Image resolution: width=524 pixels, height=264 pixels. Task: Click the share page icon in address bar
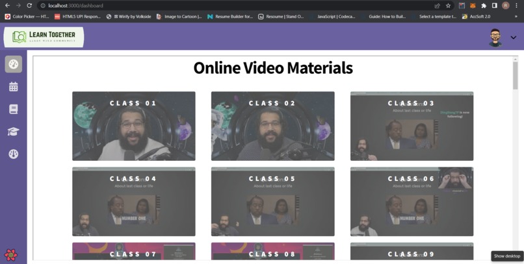click(x=437, y=6)
